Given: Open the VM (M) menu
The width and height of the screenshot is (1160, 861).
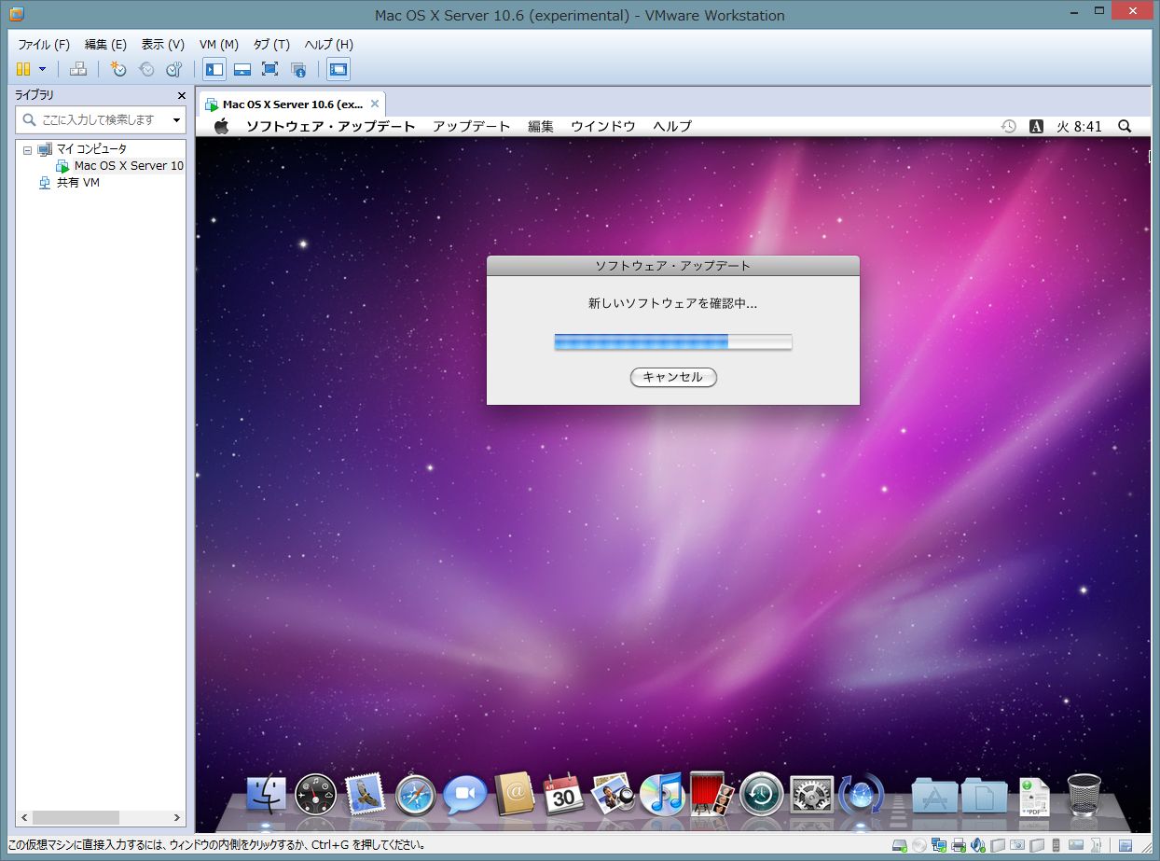Looking at the screenshot, I should point(218,44).
